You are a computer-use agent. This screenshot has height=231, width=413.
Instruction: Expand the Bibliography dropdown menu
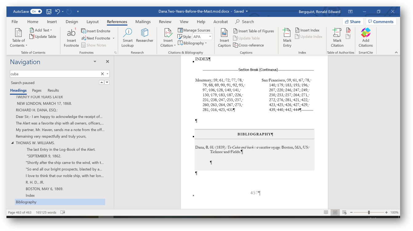[206, 43]
